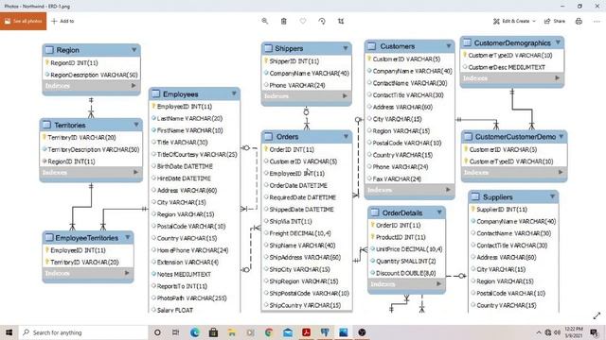Open the Mail app on taskbar

point(288,332)
